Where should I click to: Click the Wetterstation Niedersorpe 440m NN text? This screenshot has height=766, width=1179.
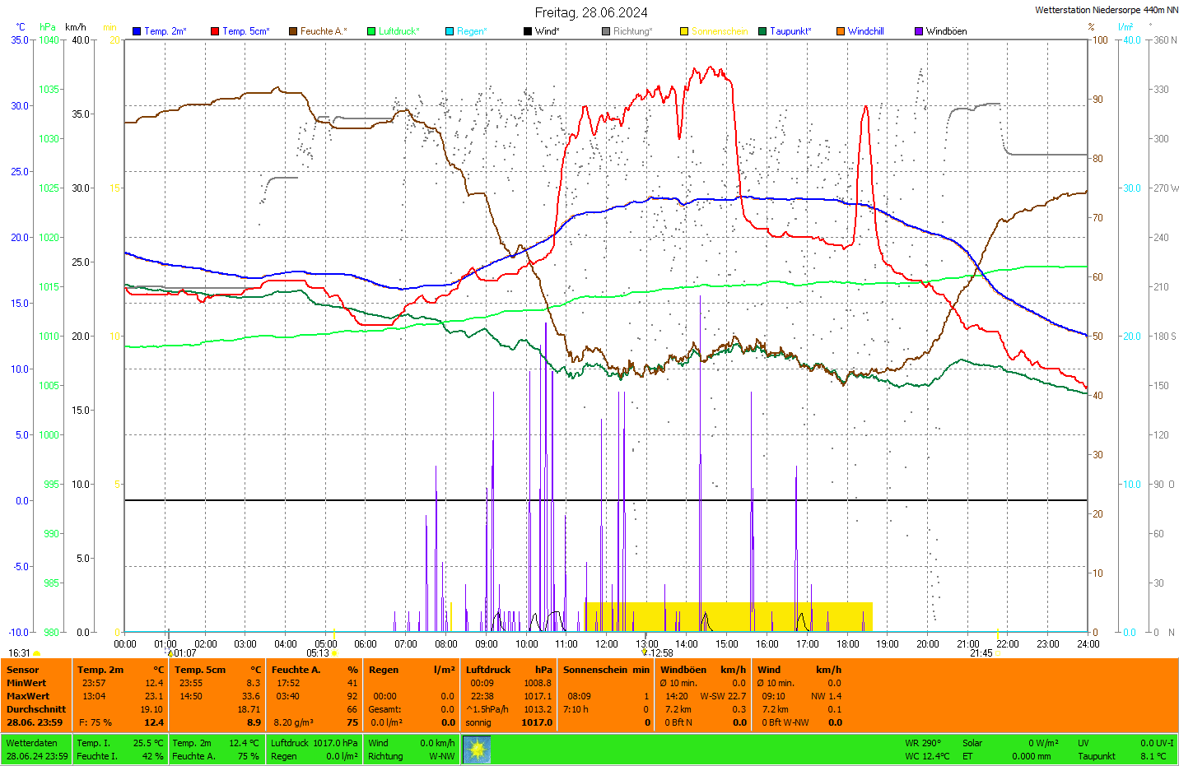pyautogui.click(x=1106, y=10)
